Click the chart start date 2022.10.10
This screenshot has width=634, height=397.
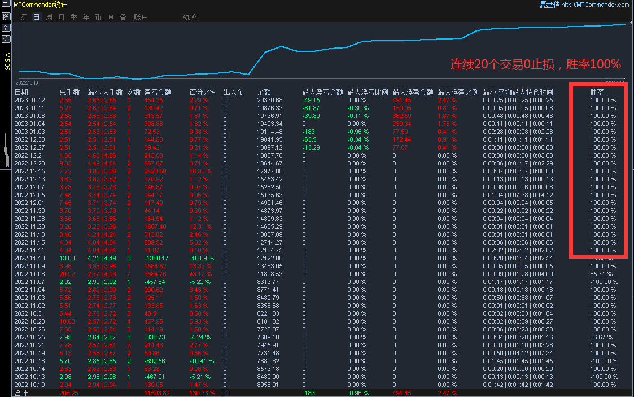pos(27,83)
